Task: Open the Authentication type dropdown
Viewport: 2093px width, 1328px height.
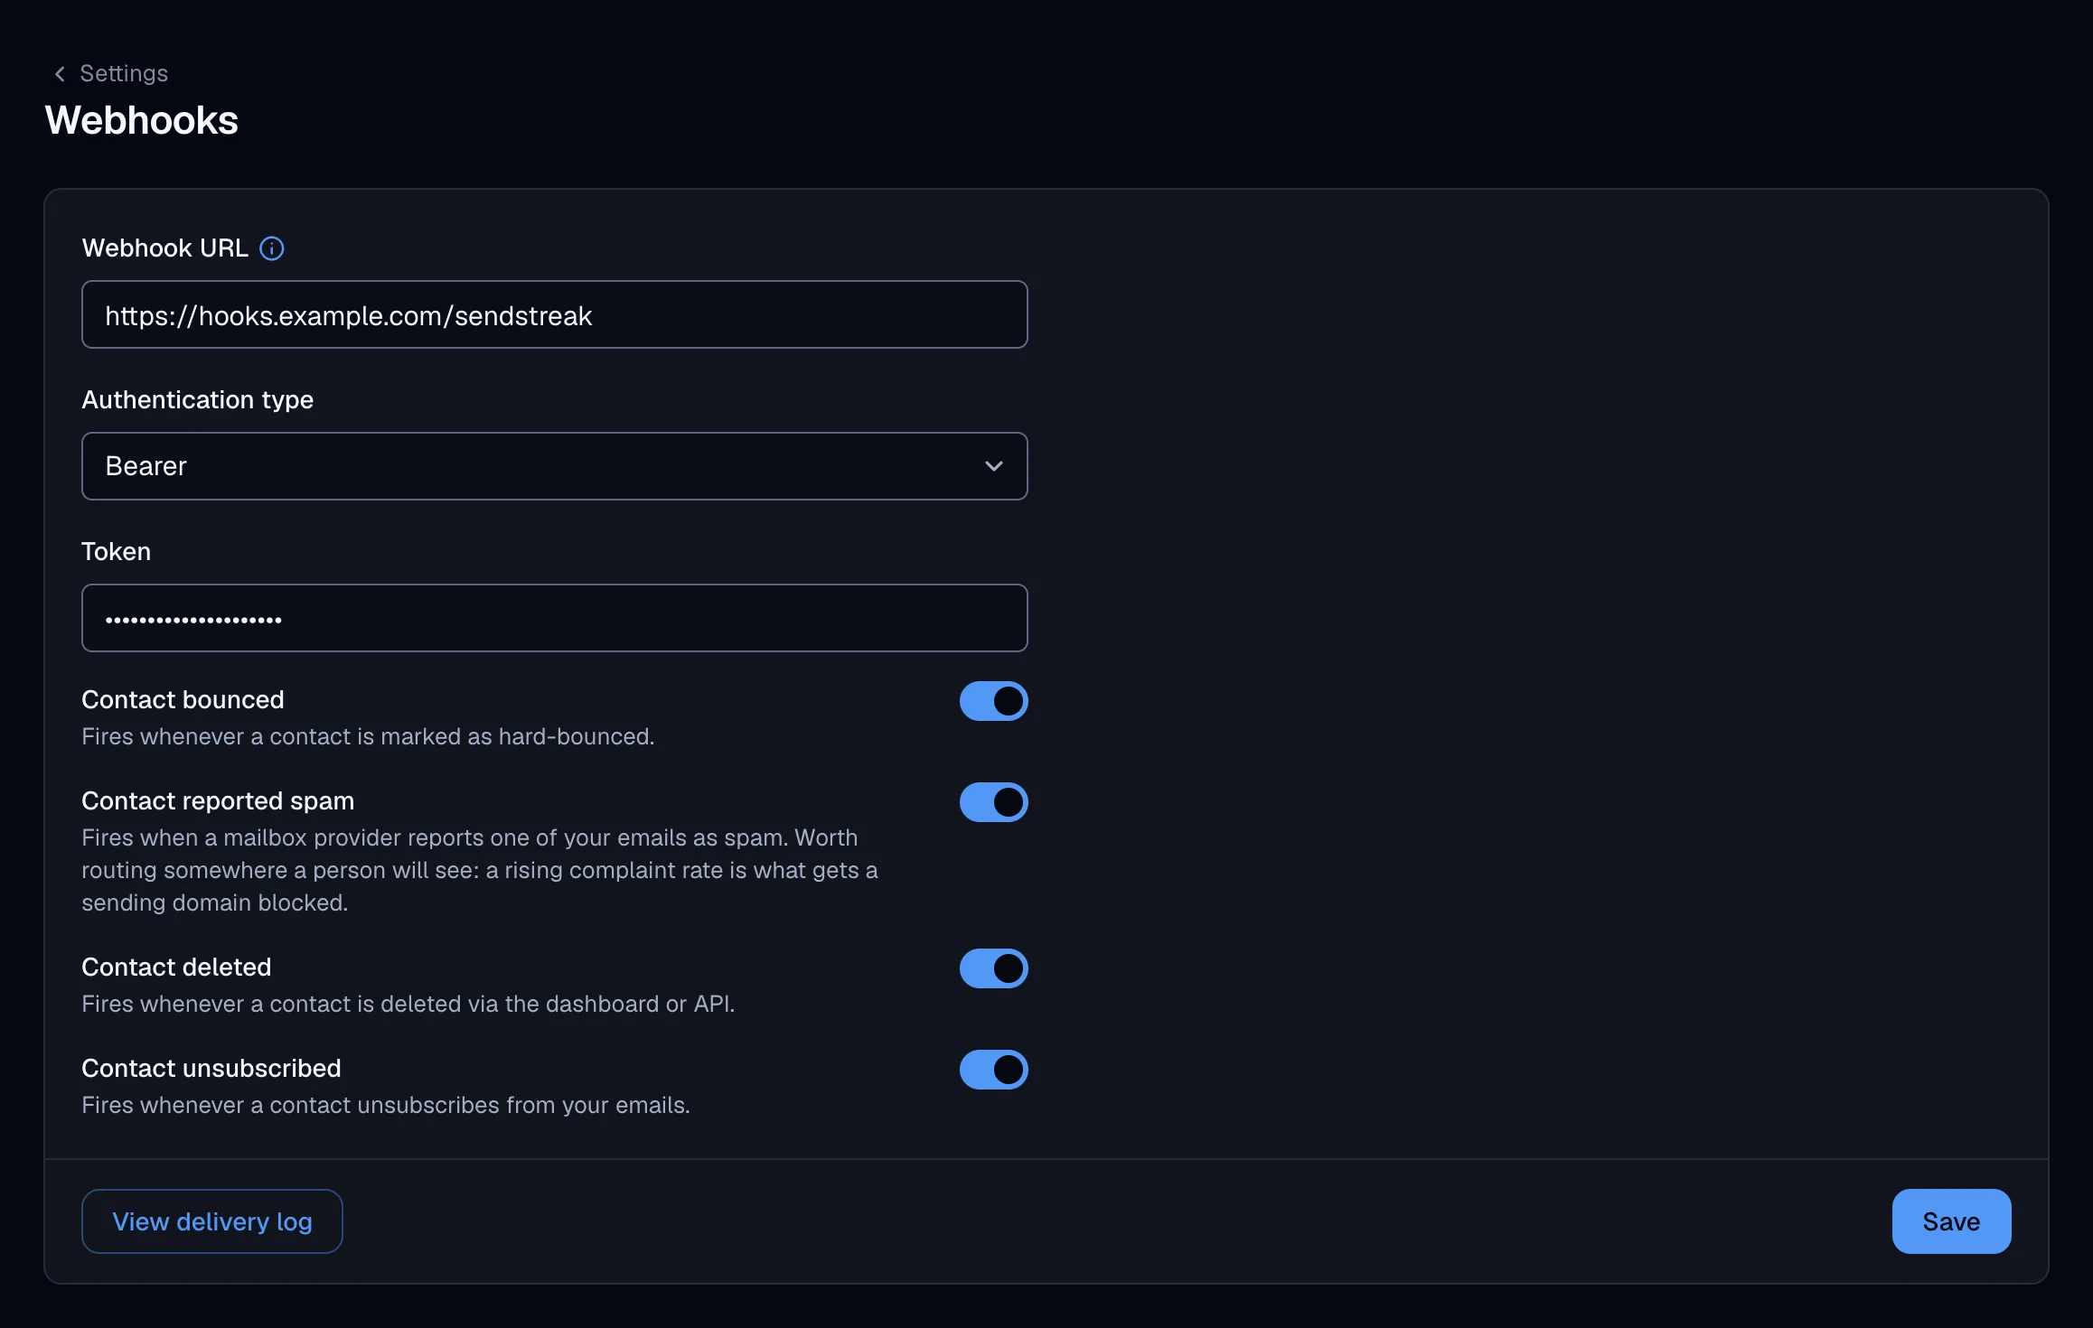Action: click(555, 466)
